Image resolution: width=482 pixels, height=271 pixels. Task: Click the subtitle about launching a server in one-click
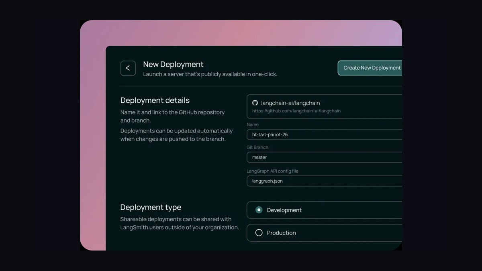point(210,74)
